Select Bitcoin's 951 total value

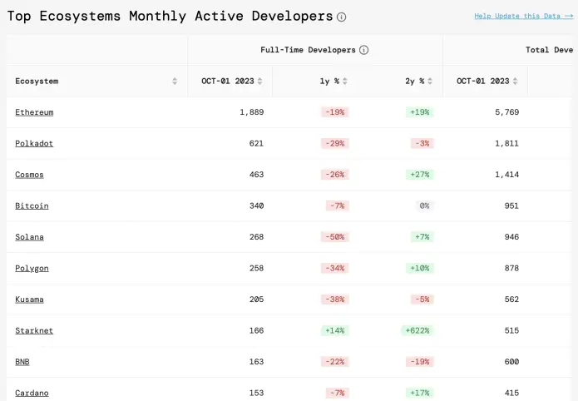pos(511,205)
